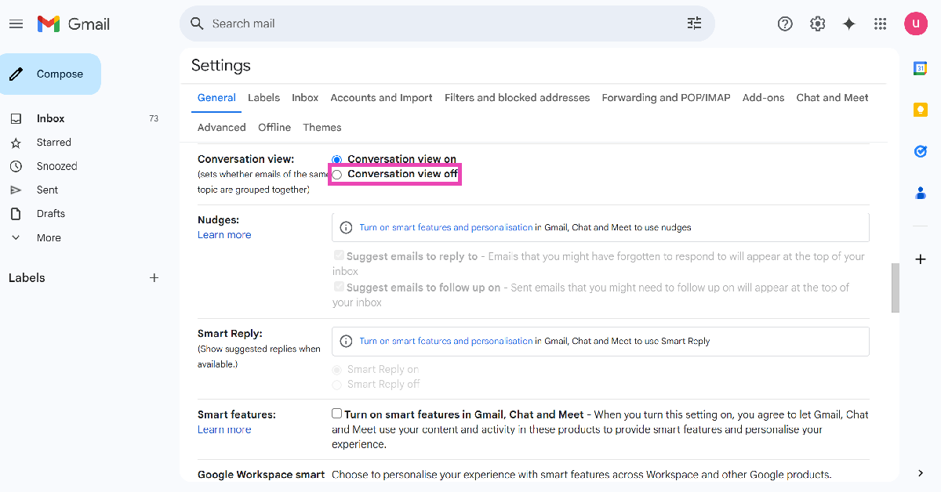Select Conversation view off

coord(337,175)
